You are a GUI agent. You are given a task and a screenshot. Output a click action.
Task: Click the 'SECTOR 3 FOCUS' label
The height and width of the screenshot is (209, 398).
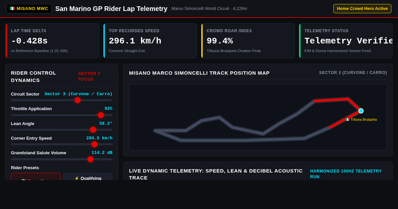click(89, 76)
